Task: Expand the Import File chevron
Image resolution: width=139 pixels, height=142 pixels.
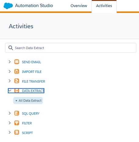Action: [10, 71]
